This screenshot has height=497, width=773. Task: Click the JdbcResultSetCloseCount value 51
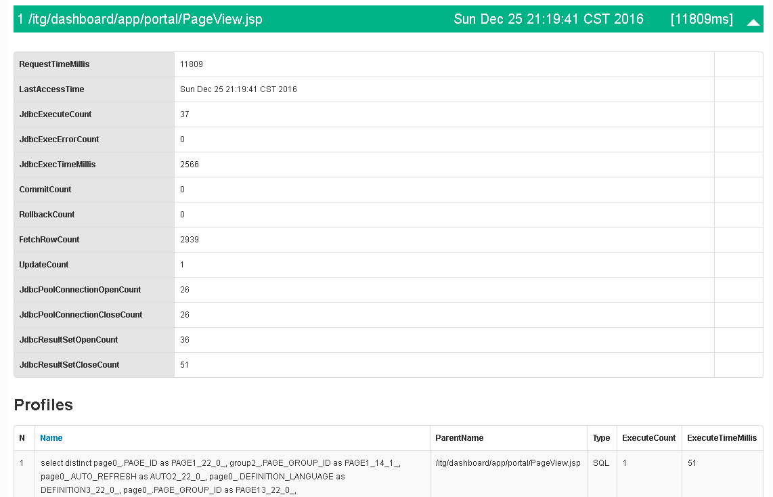[185, 365]
